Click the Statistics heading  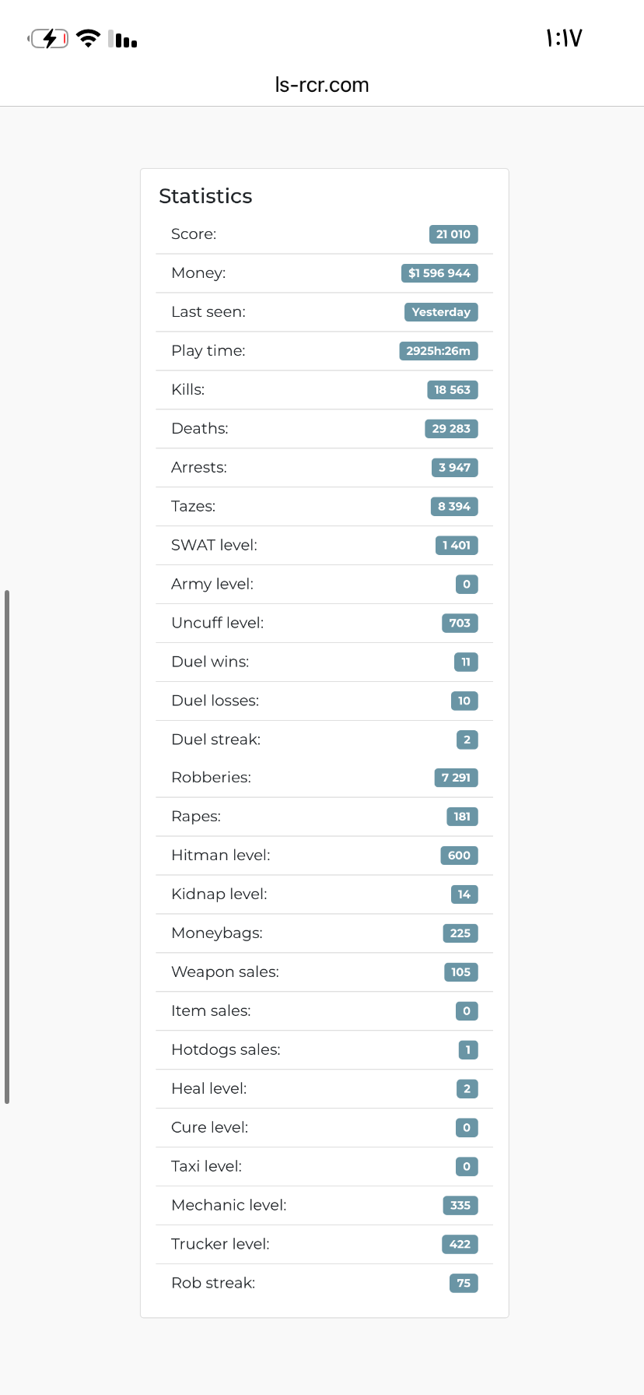coord(205,196)
